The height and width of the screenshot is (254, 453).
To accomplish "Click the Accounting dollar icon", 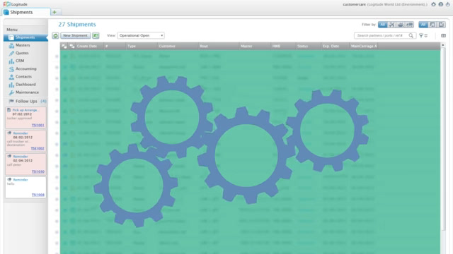I will (x=11, y=69).
